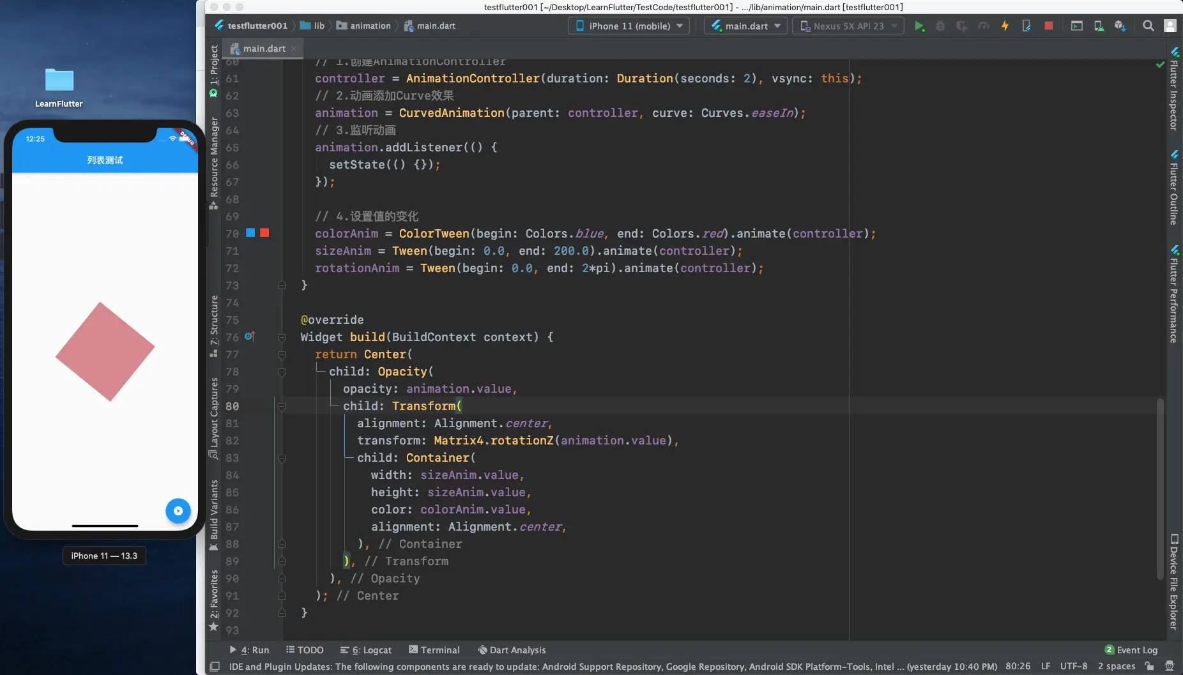Click the override gutter icon on line 76
1183x675 pixels.
250,336
